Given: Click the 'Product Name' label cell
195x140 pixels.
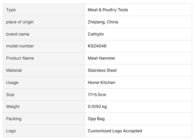Looking at the screenshot, I should (x=20, y=58).
